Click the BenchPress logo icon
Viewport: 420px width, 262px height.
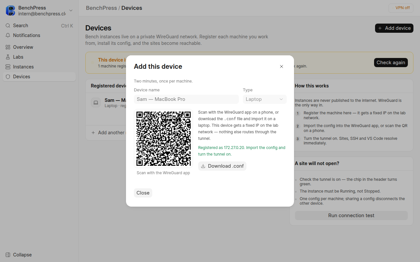10,10
